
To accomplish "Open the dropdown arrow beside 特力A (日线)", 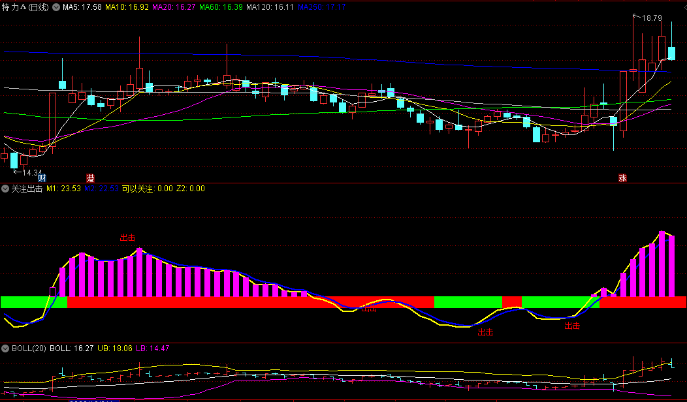I will (x=56, y=7).
